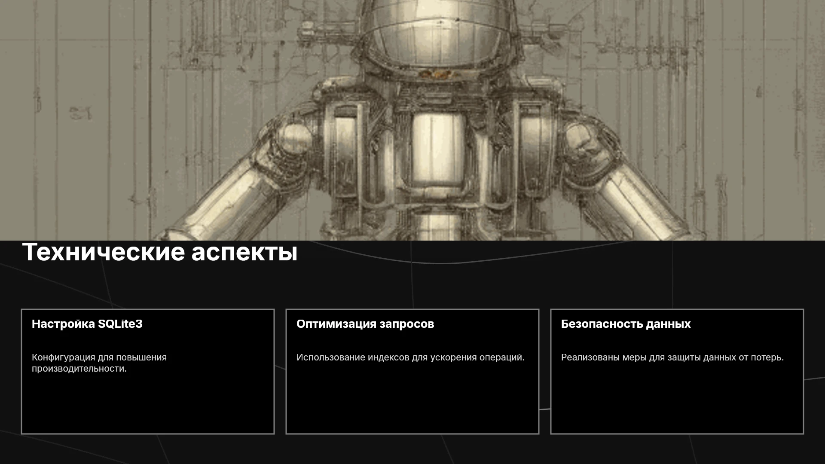
Task: Click the "Технические аспекты" slide heading
Action: (x=159, y=252)
